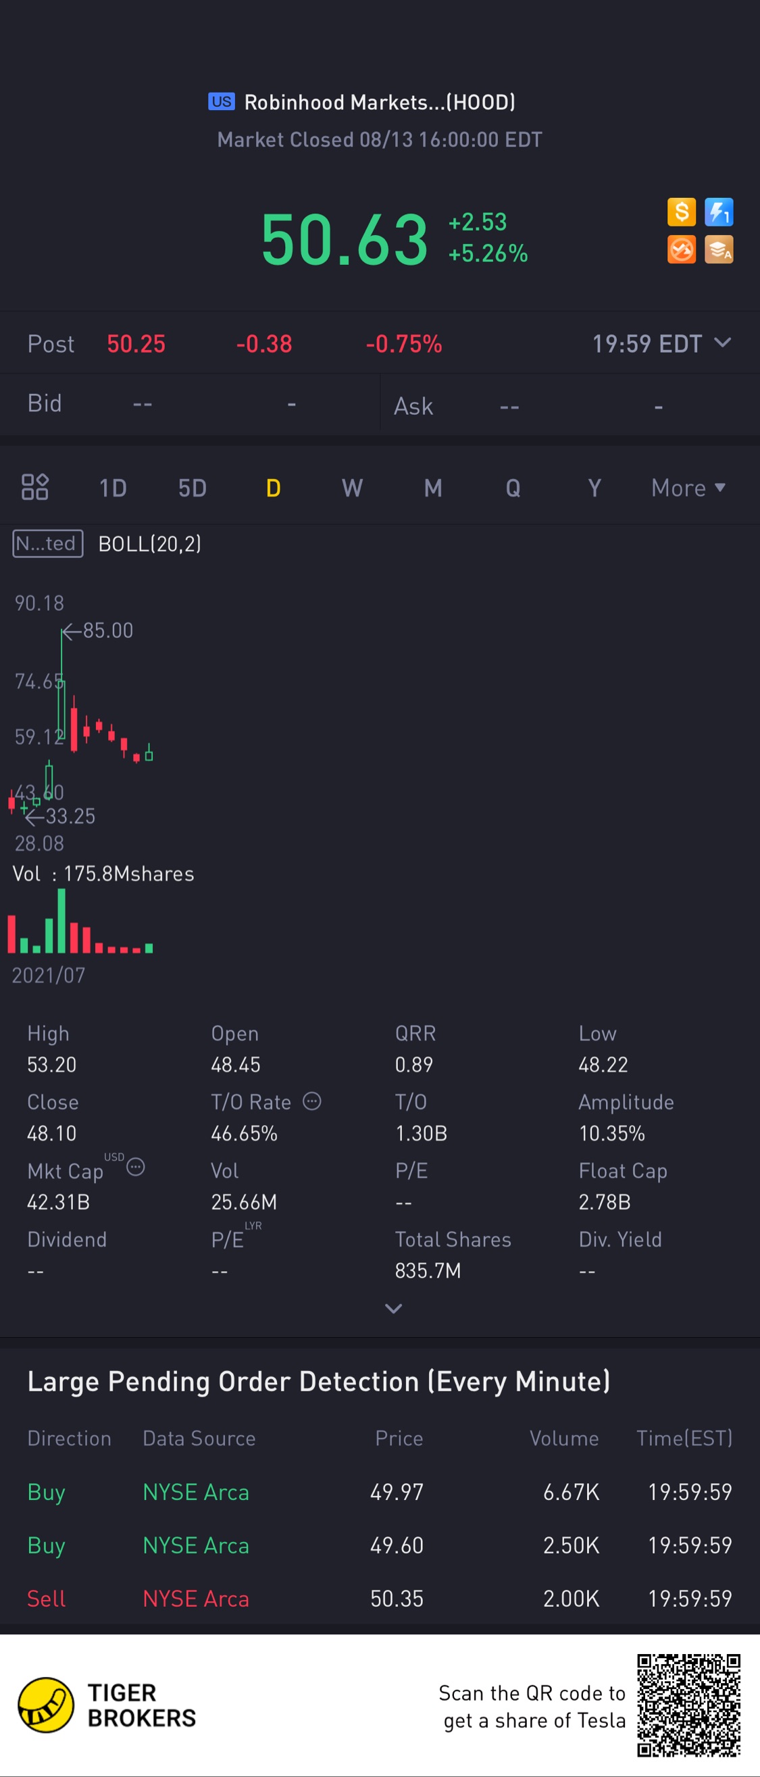Screen dimensions: 760x1777
Task: Tap the tallest green volume bar
Action: (x=61, y=921)
